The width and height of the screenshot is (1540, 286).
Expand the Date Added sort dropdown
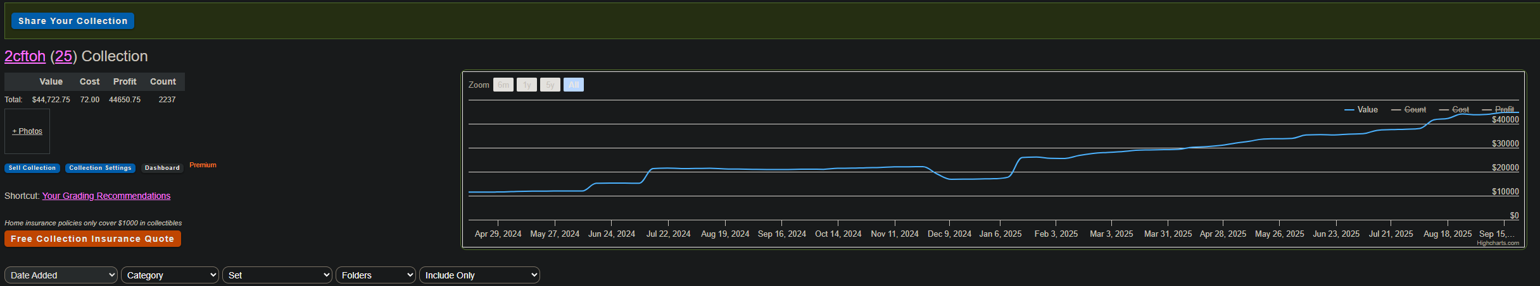(61, 275)
